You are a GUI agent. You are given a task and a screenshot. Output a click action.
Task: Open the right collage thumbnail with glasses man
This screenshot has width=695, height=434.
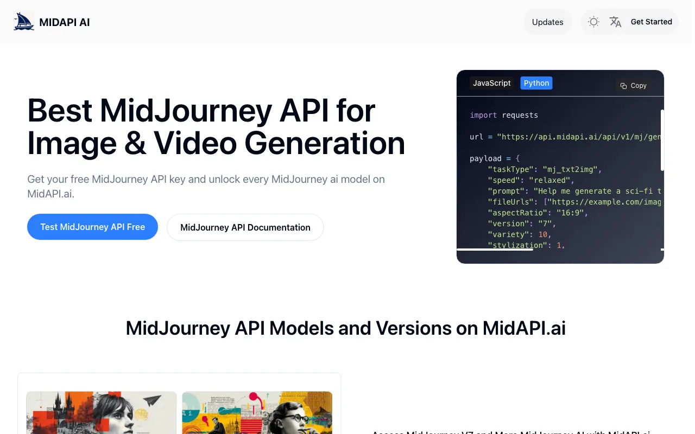tap(257, 412)
